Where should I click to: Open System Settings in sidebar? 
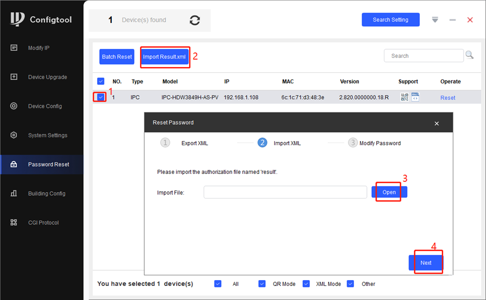pyautogui.click(x=47, y=135)
